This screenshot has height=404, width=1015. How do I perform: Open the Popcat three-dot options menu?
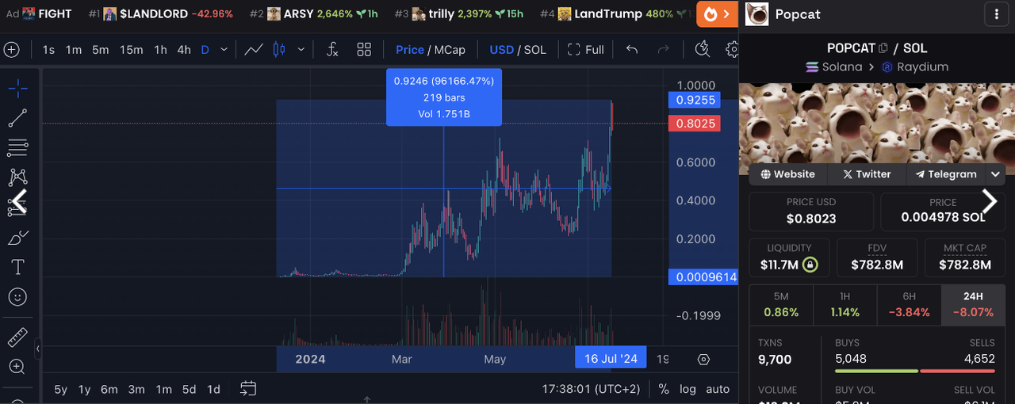point(996,14)
